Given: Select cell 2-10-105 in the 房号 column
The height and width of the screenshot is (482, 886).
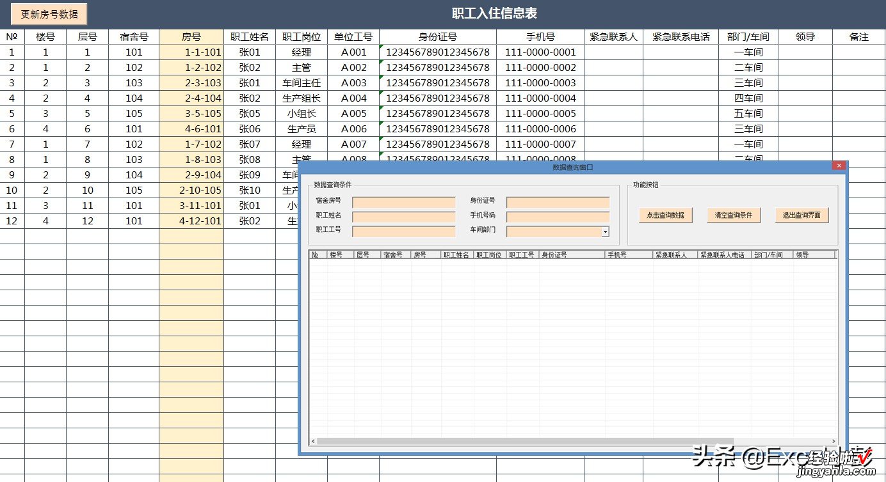Looking at the screenshot, I should (x=191, y=190).
